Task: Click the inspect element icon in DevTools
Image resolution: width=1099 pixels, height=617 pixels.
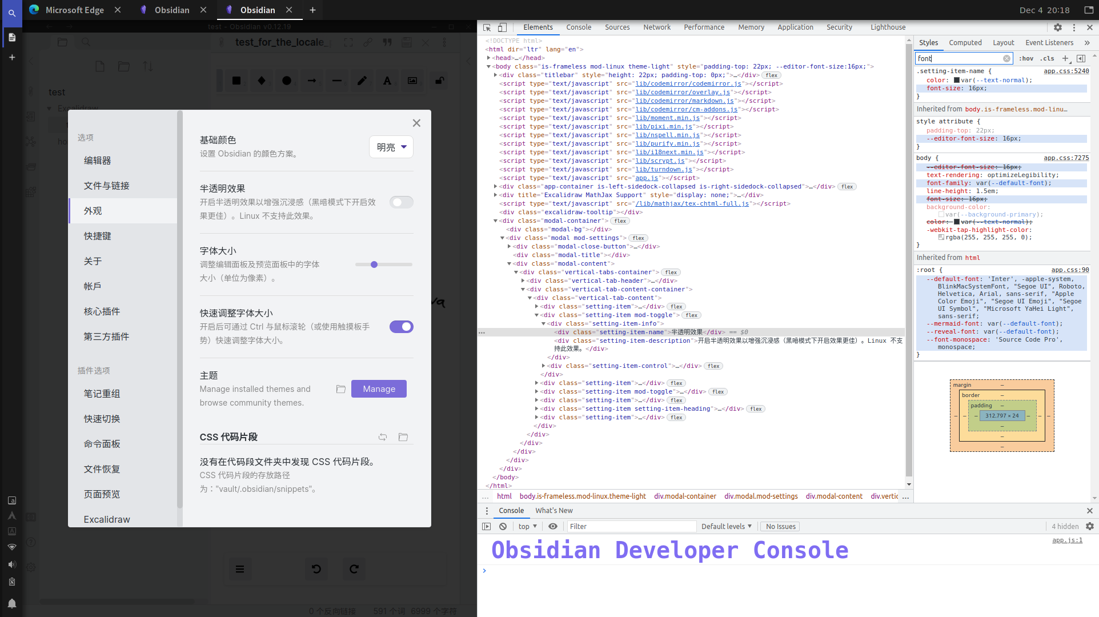Action: point(486,27)
